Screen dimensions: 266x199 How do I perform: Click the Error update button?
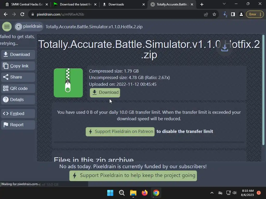coord(255,15)
